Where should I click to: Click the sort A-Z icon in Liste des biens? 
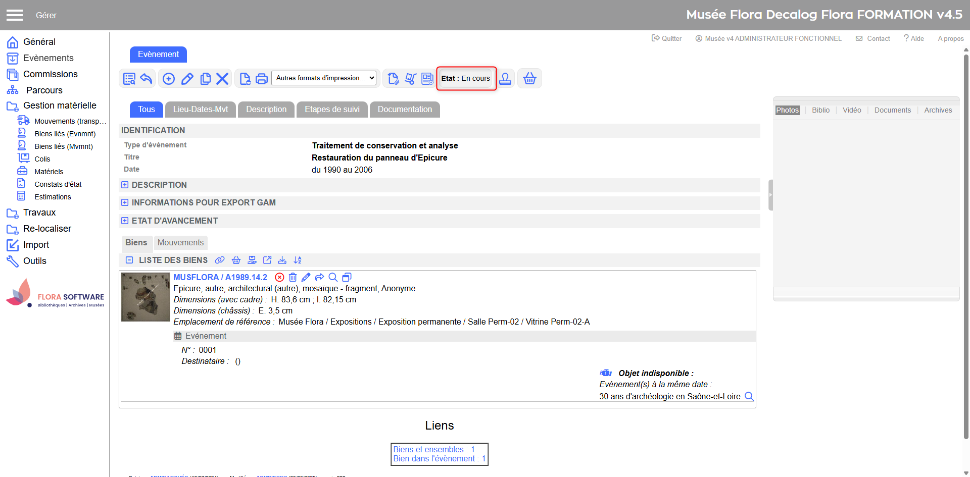pyautogui.click(x=298, y=260)
